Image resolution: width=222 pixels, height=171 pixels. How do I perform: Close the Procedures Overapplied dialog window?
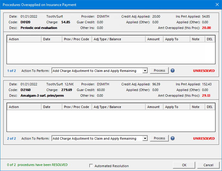pyautogui.click(x=217, y=4)
